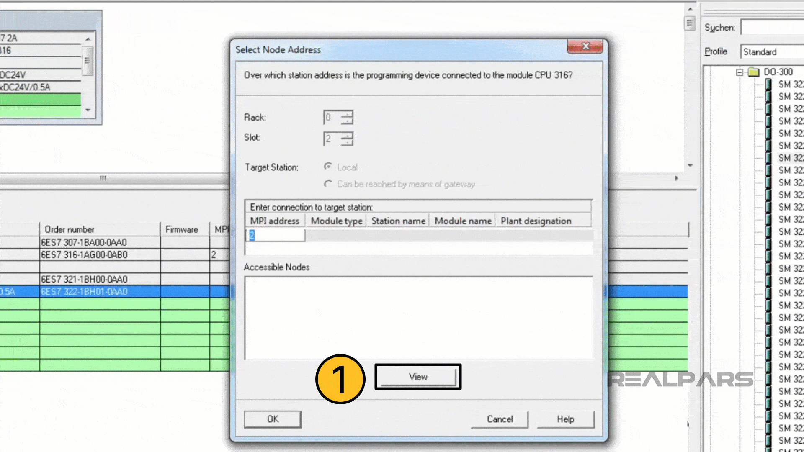Click the bottom SM 322 module icon in catalog

pyautogui.click(x=770, y=440)
